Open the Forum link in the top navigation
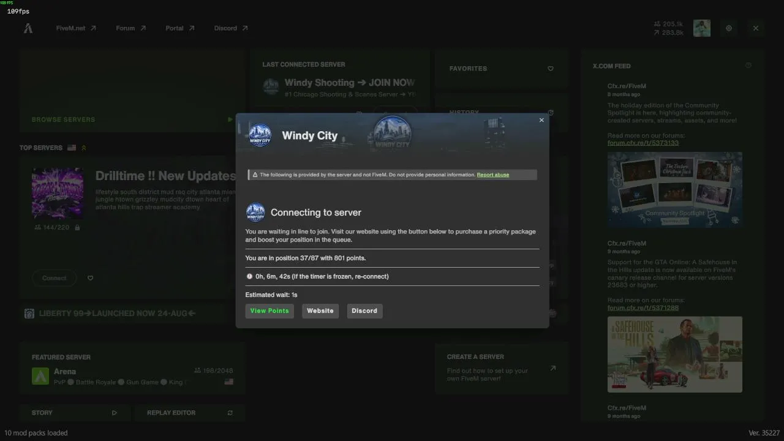The height and width of the screenshot is (441, 784). [131, 28]
